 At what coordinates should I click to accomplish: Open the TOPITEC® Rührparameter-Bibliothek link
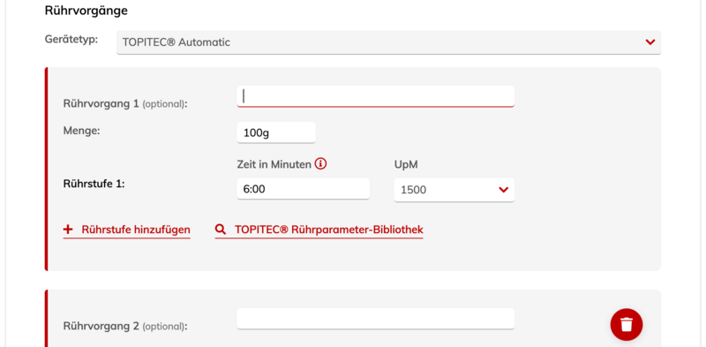[319, 230]
